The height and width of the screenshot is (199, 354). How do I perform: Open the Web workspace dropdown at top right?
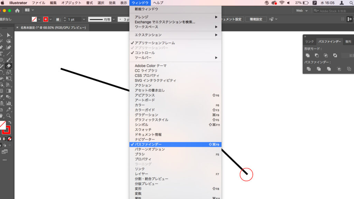(x=301, y=11)
